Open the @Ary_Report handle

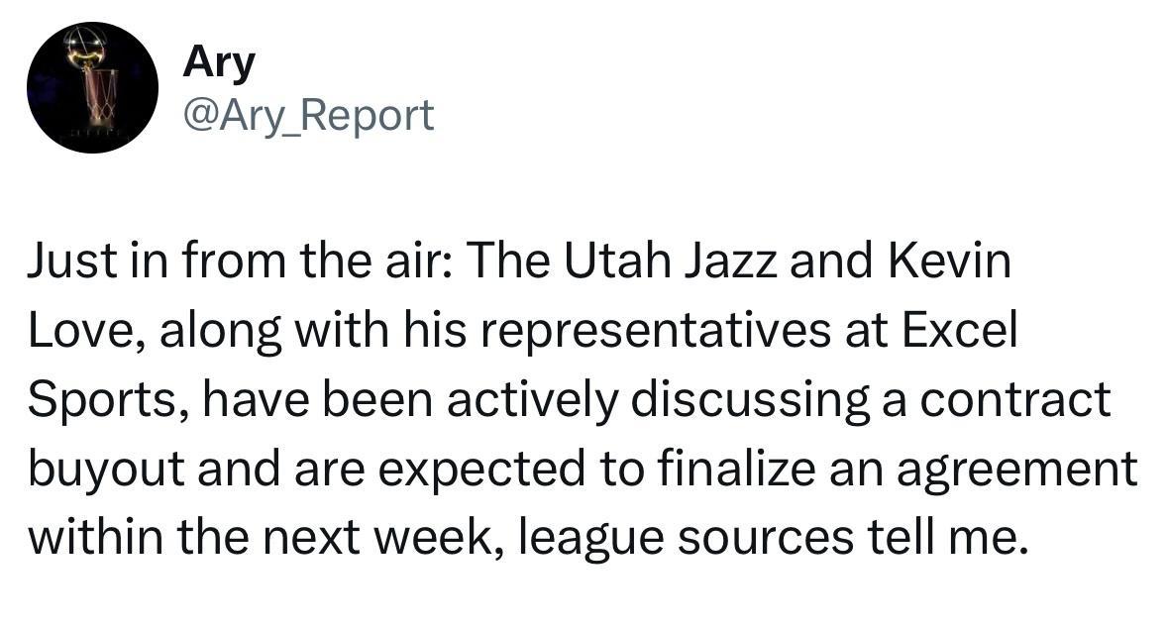[x=308, y=115]
